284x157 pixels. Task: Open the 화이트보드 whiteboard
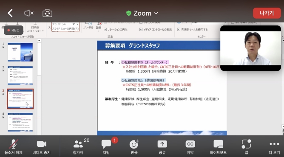(218, 147)
